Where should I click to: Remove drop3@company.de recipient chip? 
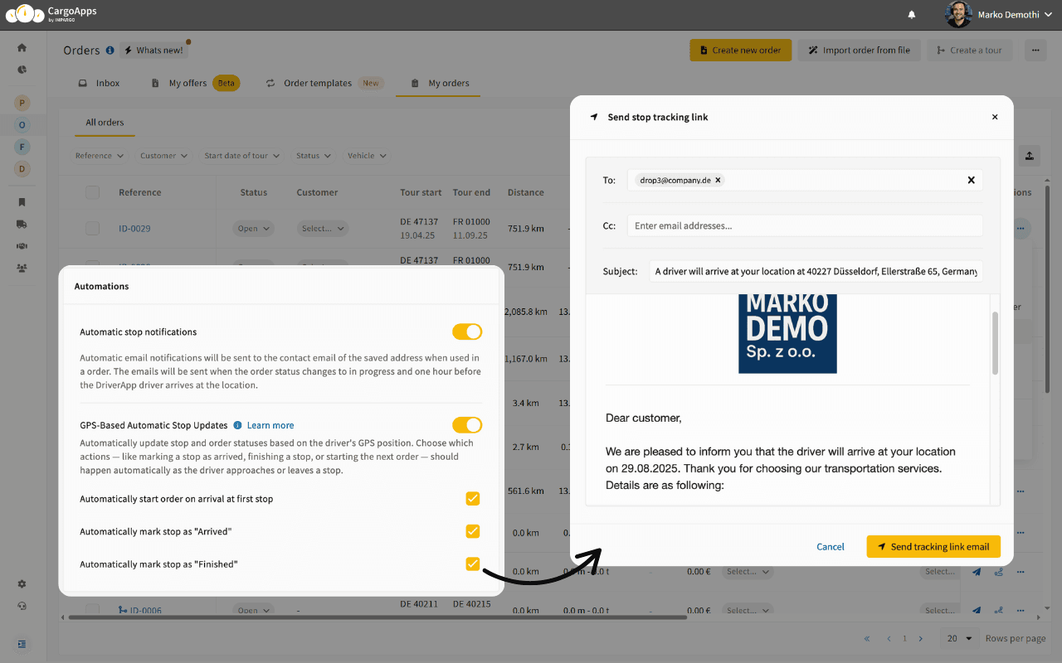[x=719, y=180]
